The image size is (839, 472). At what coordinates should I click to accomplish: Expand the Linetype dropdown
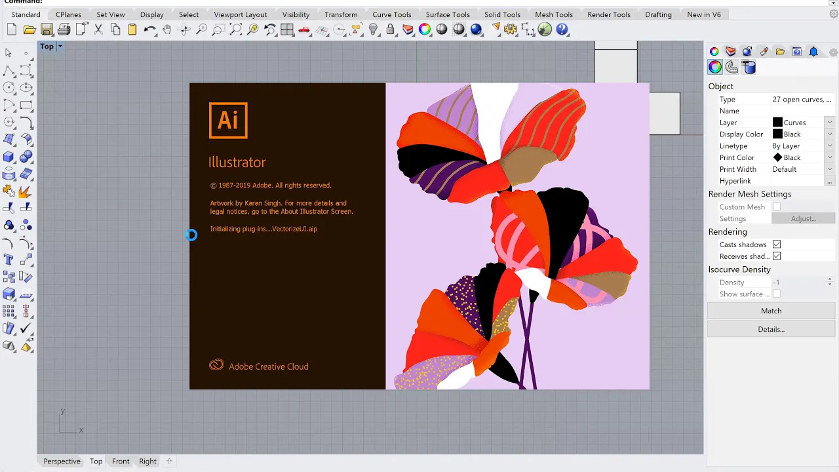830,146
